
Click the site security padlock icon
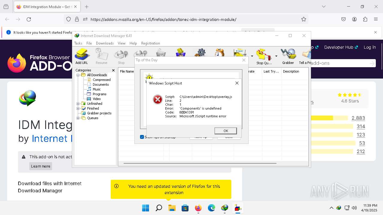tap(77, 19)
